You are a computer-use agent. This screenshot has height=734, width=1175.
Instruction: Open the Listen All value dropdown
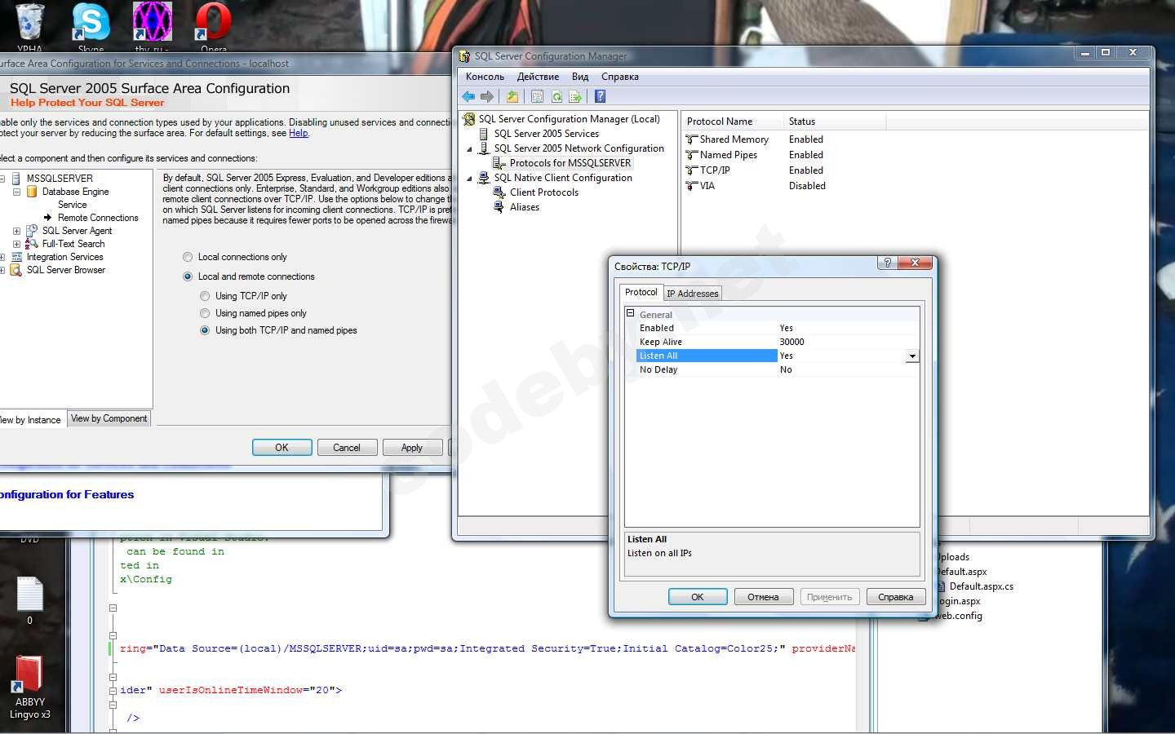click(912, 356)
